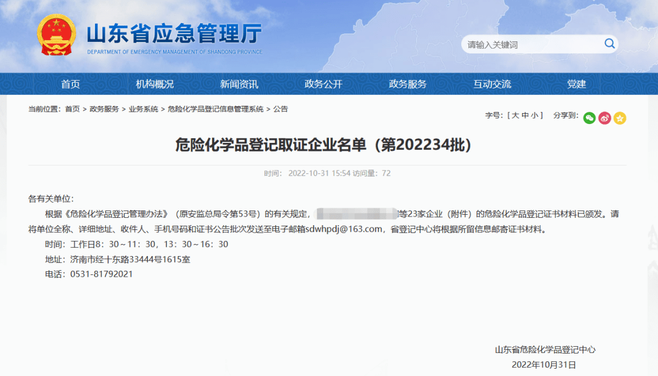
Task: Select 政务公开 in navigation bar
Action: [x=324, y=84]
